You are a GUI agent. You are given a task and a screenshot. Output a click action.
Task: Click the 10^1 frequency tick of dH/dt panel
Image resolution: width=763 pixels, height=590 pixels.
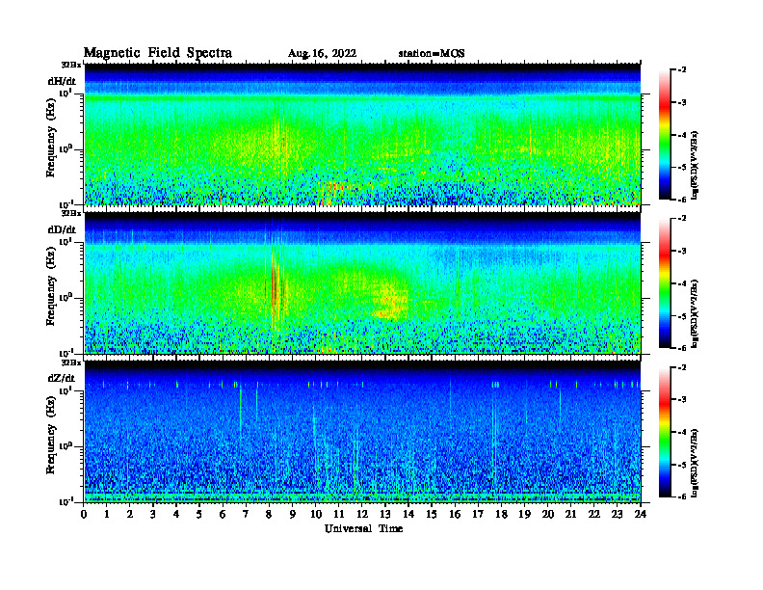pyautogui.click(x=66, y=93)
